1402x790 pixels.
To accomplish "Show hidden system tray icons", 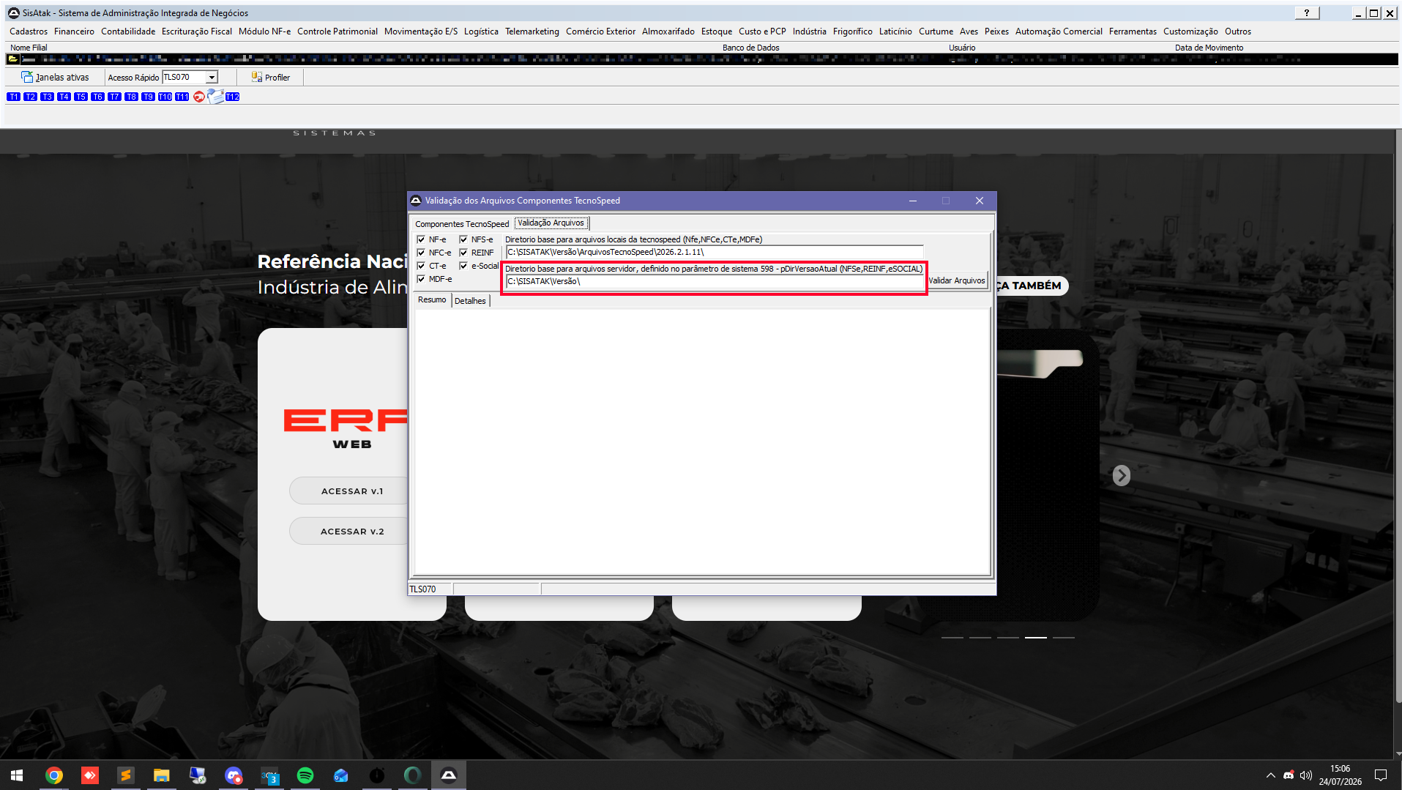I will 1271,775.
